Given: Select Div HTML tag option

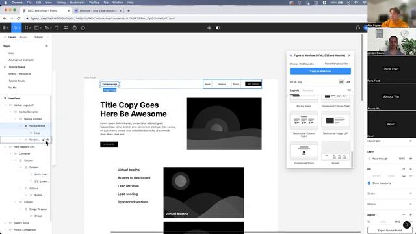Looking at the screenshot, I should [341, 82].
